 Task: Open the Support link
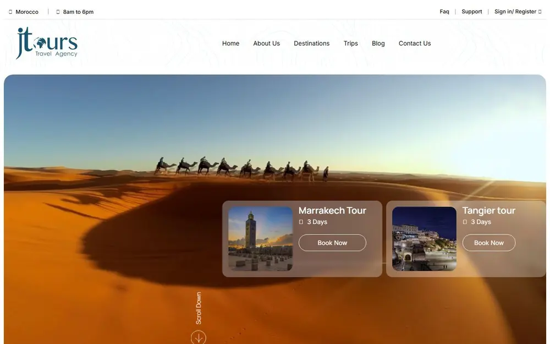point(471,12)
